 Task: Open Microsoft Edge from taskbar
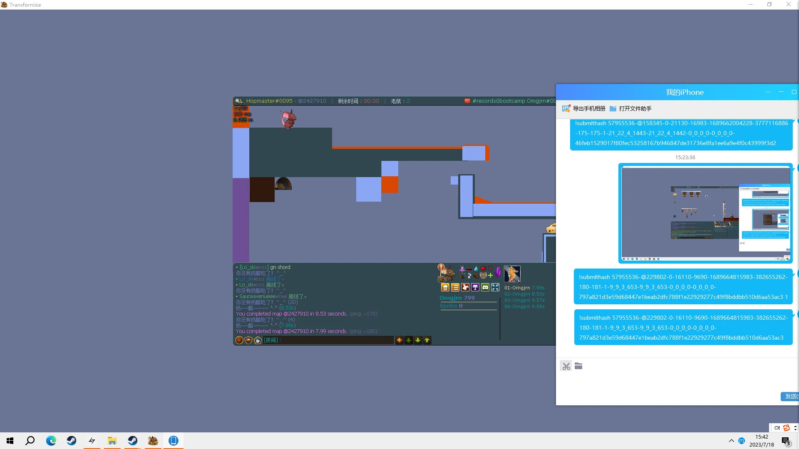click(x=51, y=441)
